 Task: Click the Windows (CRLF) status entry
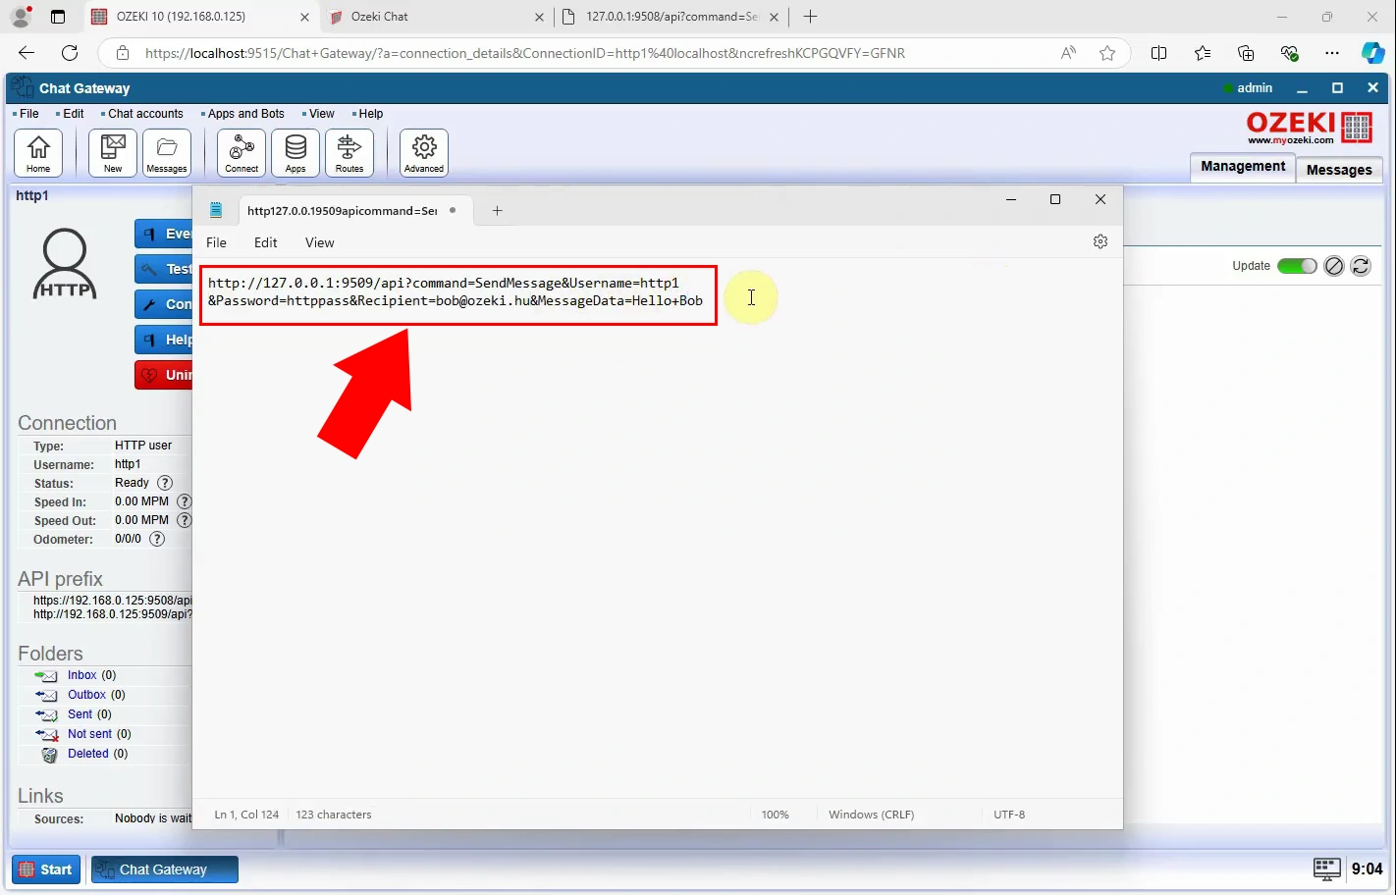(871, 815)
